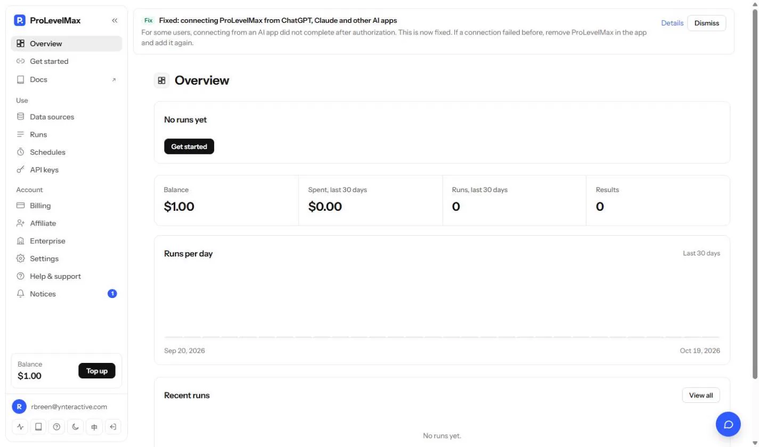Screen dimensions: 759x447
Task: Open the status activity pulse icon
Action: pos(20,427)
